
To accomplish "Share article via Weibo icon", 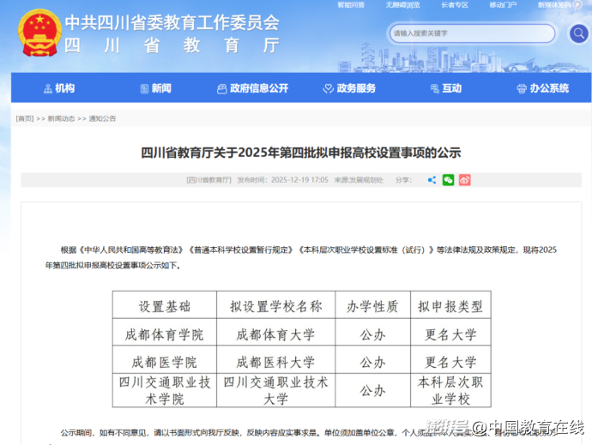I will point(464,180).
